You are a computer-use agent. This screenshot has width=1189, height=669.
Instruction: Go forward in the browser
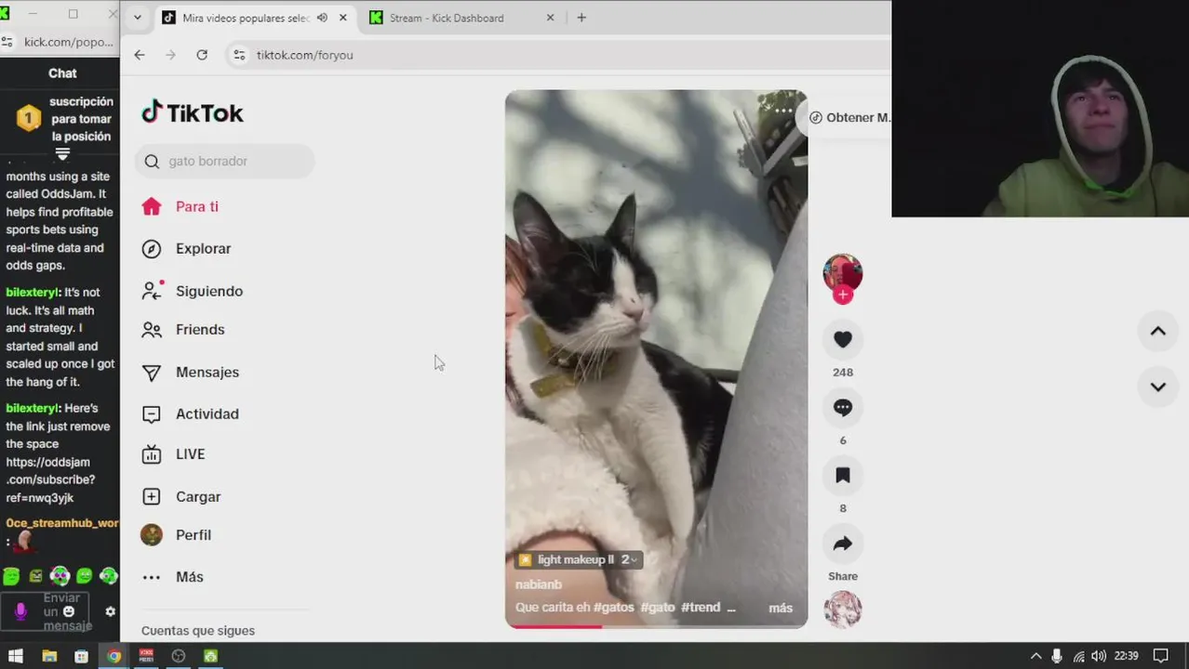pyautogui.click(x=170, y=55)
